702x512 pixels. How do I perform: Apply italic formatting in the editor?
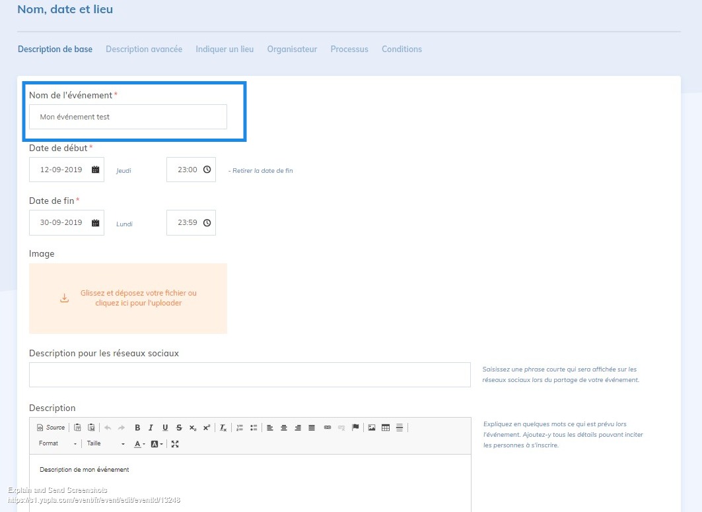click(x=151, y=428)
